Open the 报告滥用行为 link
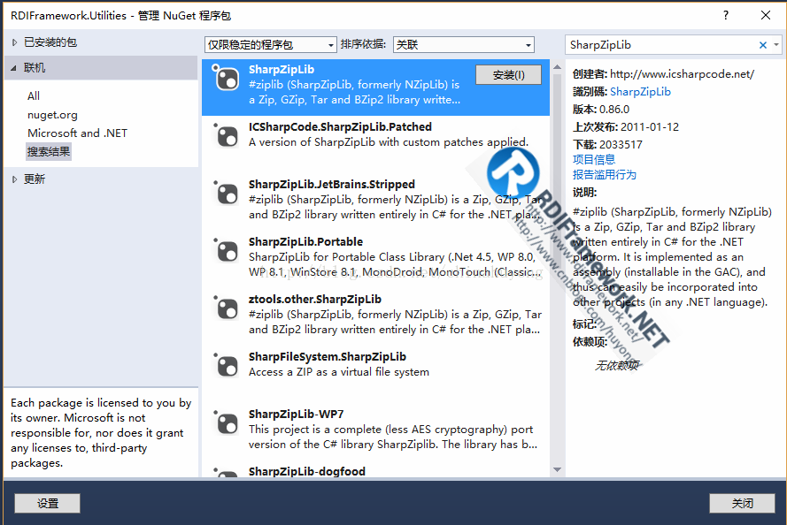The image size is (787, 525). tap(605, 175)
